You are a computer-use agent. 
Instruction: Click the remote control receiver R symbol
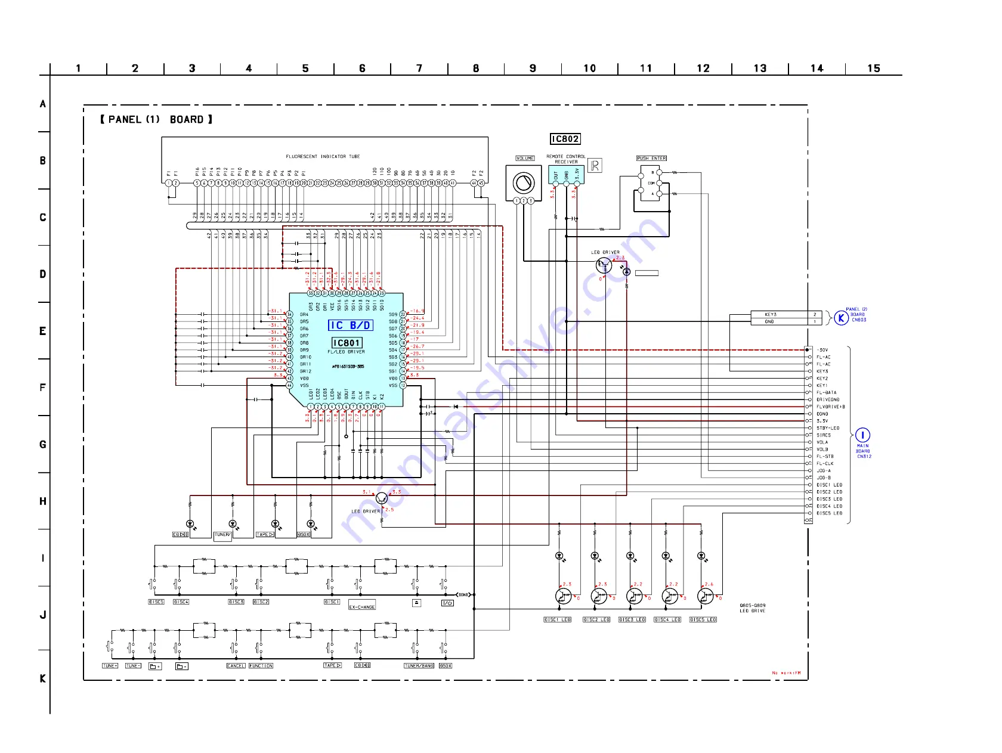click(x=595, y=165)
